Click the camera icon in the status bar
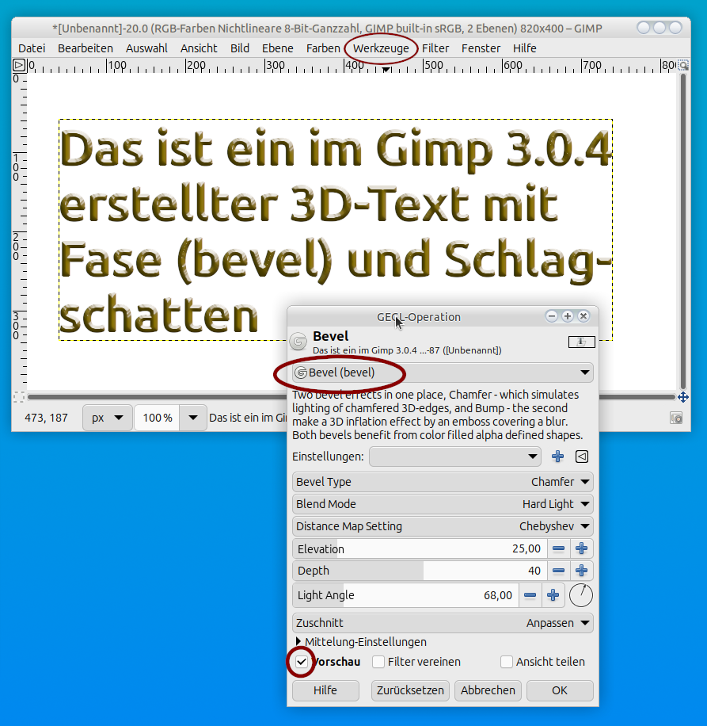The width and height of the screenshot is (707, 726). (x=676, y=418)
